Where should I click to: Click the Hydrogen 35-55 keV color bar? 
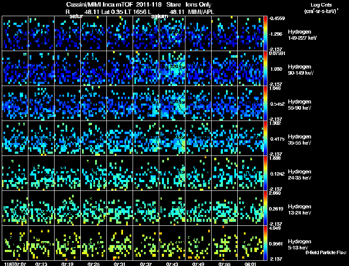[265, 138]
